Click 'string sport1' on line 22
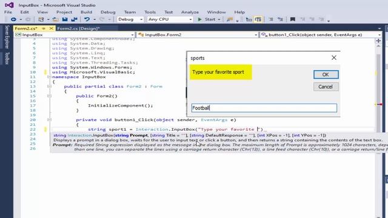Viewport: 388px width, 218px height. [107, 129]
